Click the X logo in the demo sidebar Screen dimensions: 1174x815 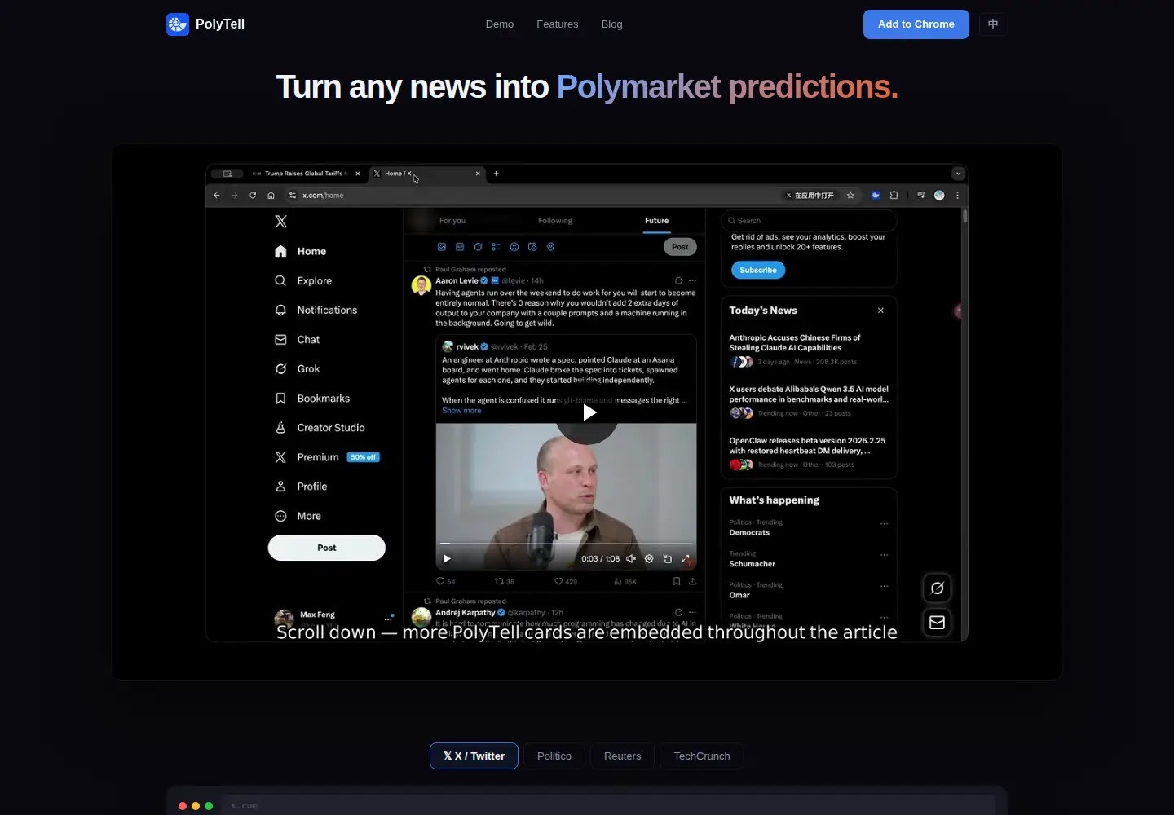point(281,222)
